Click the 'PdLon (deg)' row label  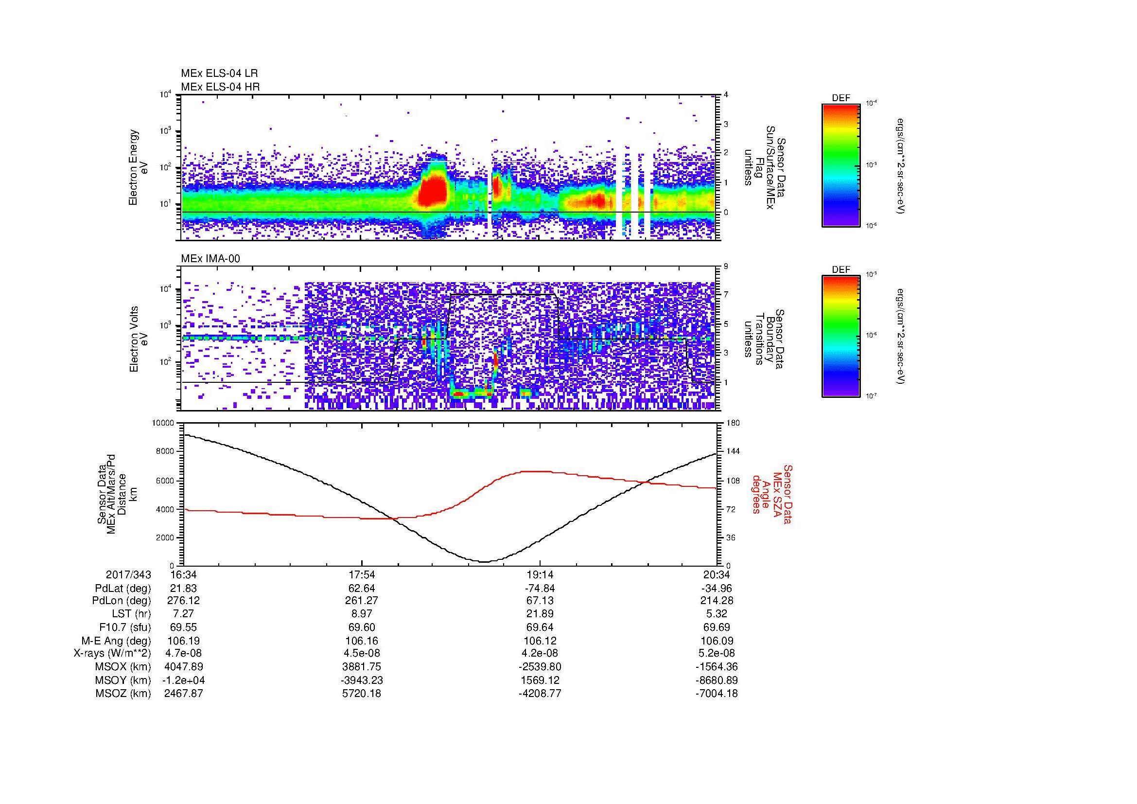click(122, 600)
